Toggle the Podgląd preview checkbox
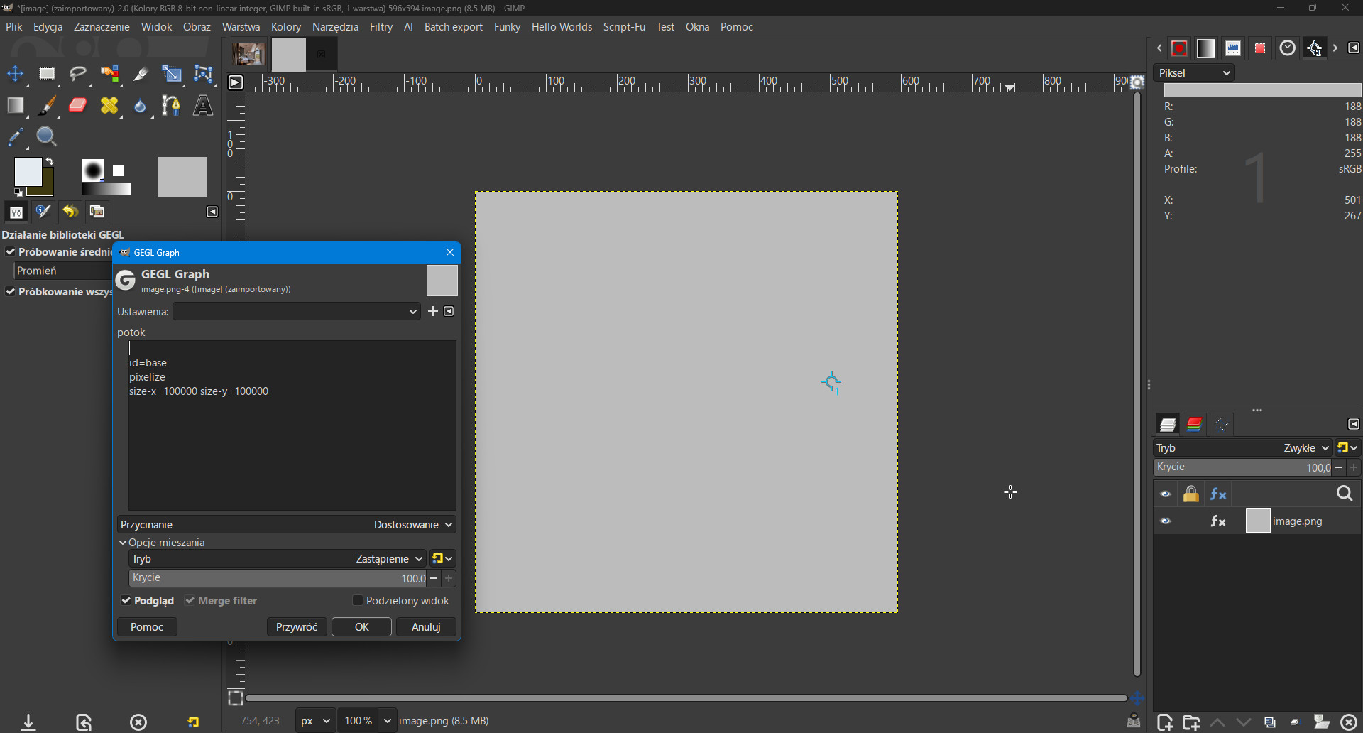1363x733 pixels. (x=126, y=601)
